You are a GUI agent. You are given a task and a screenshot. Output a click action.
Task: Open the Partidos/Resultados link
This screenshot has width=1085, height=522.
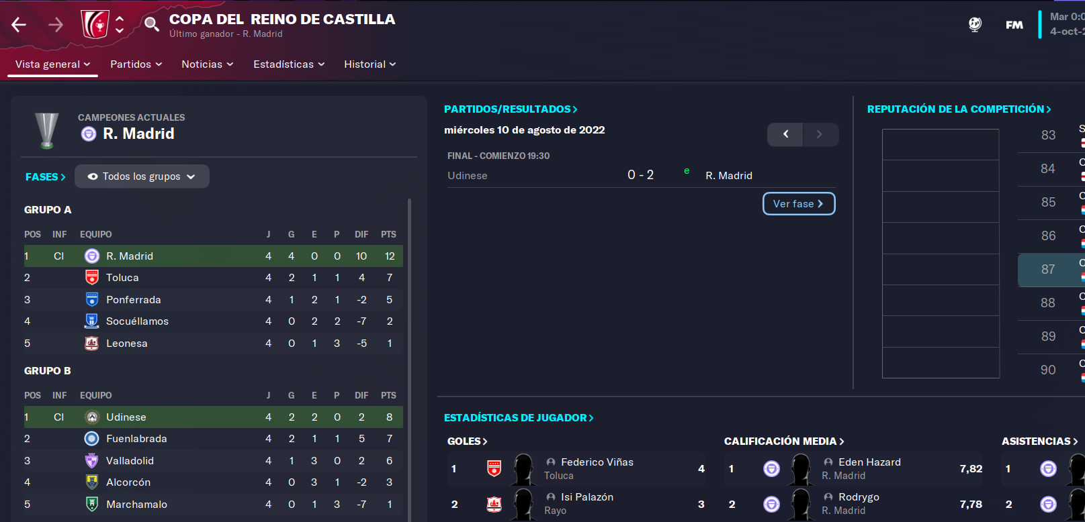coord(511,109)
